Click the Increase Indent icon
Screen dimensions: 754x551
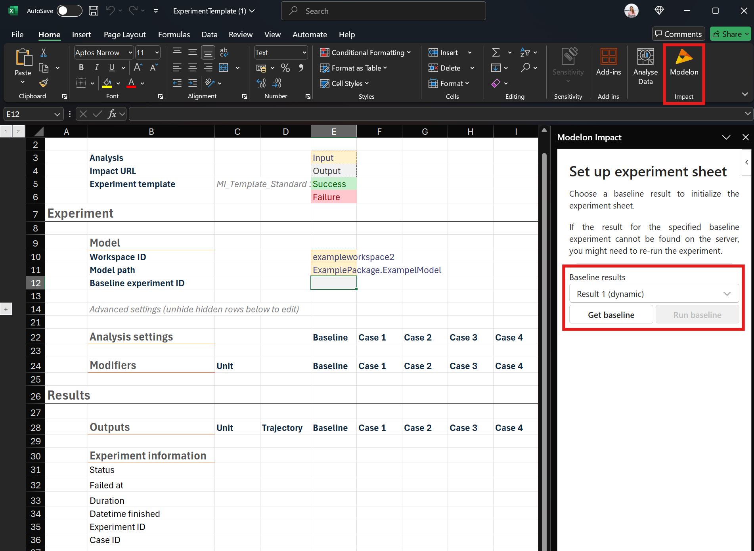tap(193, 83)
